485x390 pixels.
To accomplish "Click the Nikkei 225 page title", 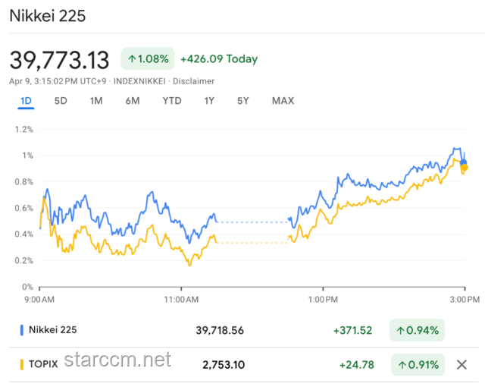I will coord(47,16).
